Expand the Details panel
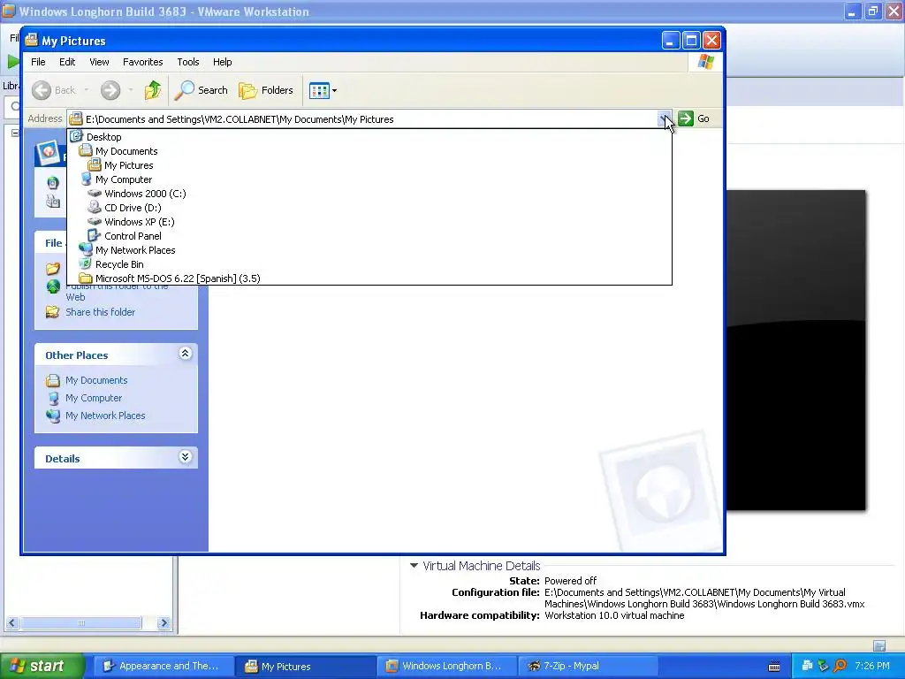 185,457
